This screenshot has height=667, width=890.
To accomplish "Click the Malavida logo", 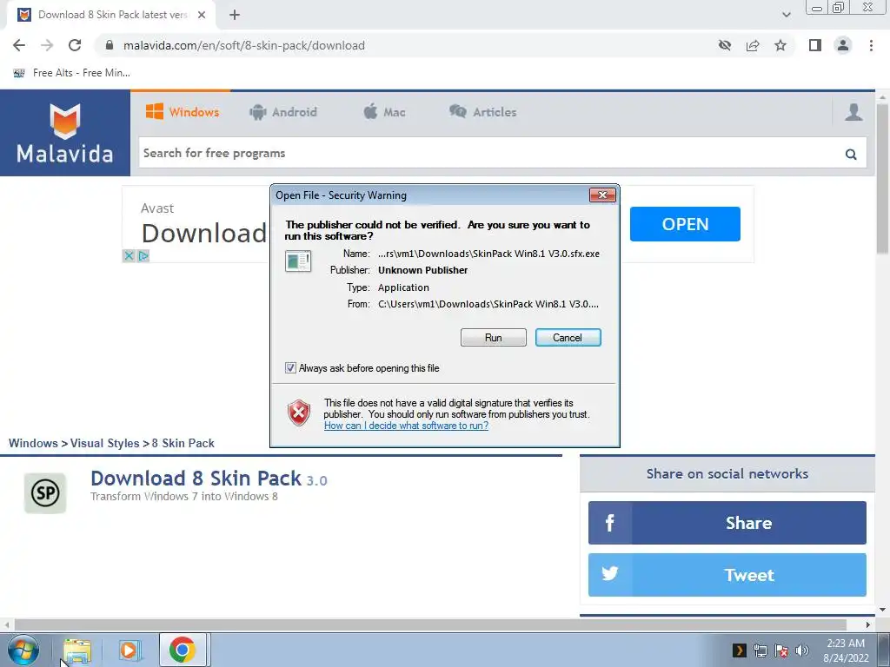I will click(x=64, y=133).
